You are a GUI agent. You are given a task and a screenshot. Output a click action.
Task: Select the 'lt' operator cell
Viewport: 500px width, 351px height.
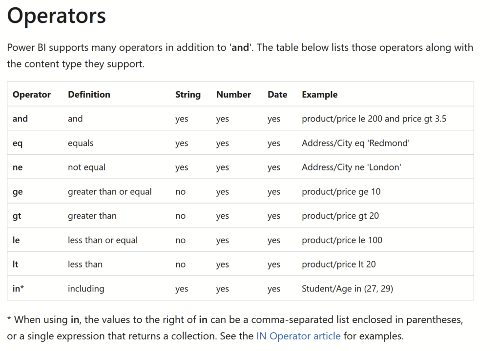tap(15, 264)
